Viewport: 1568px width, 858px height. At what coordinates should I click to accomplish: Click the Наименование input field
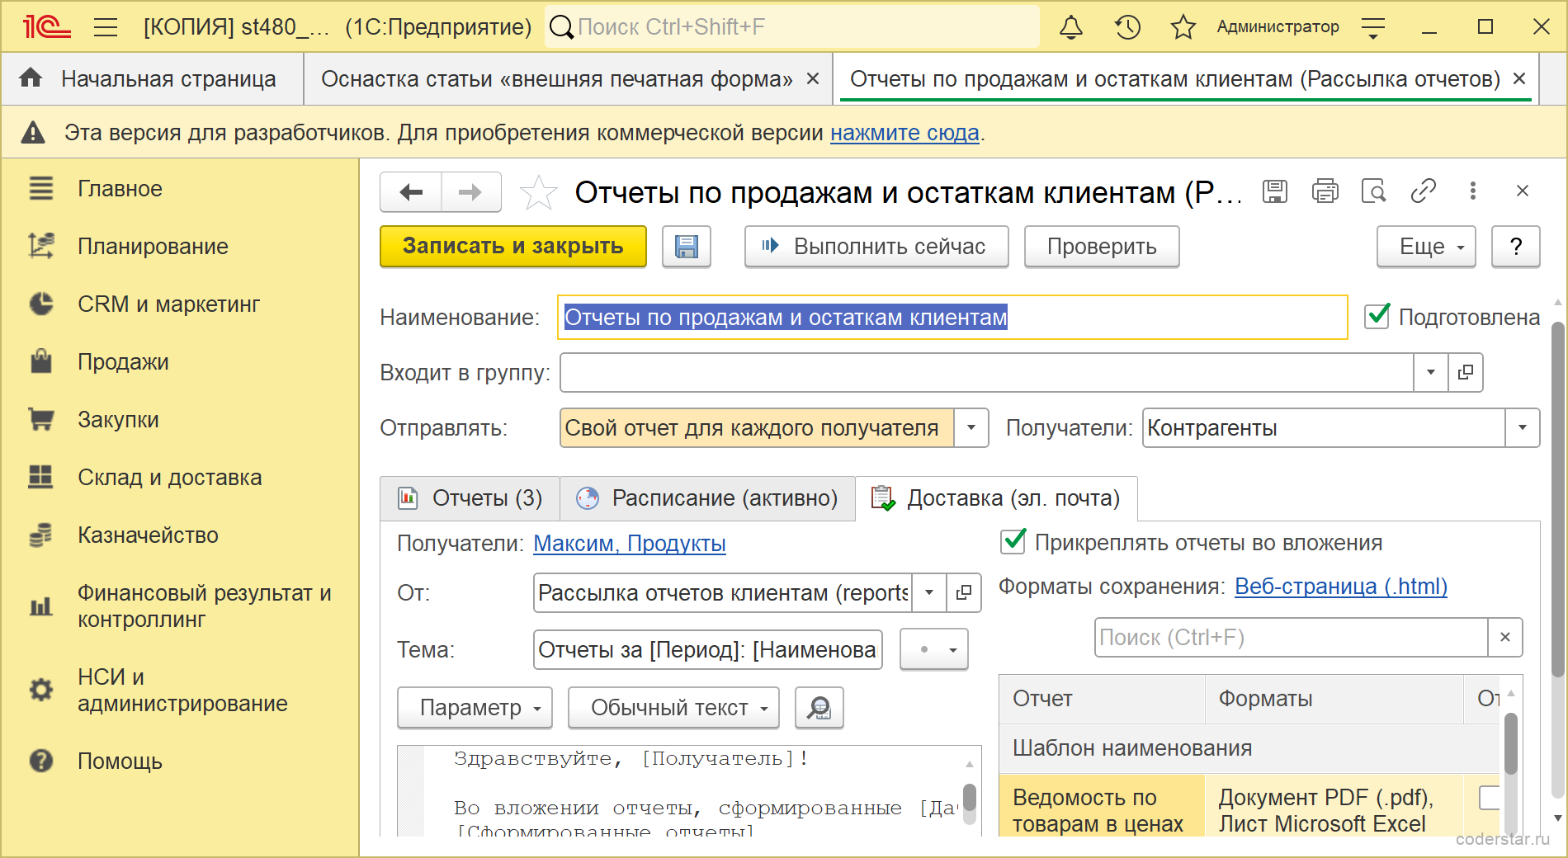coord(953,317)
